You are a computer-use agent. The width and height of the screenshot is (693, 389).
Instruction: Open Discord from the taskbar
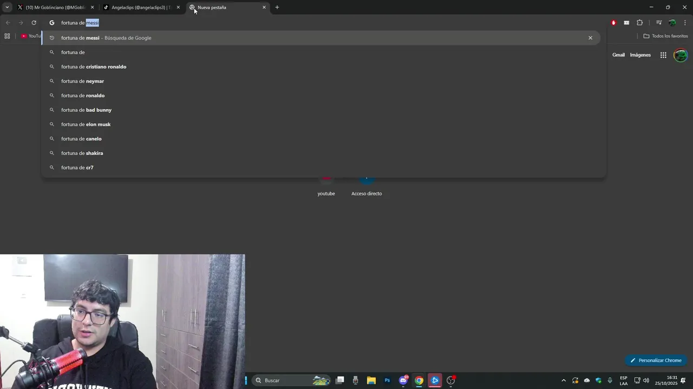click(403, 380)
